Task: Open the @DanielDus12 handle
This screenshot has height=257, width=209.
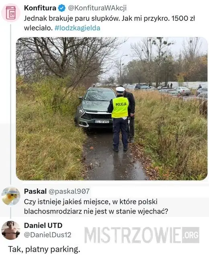Action: pyautogui.click(x=47, y=235)
